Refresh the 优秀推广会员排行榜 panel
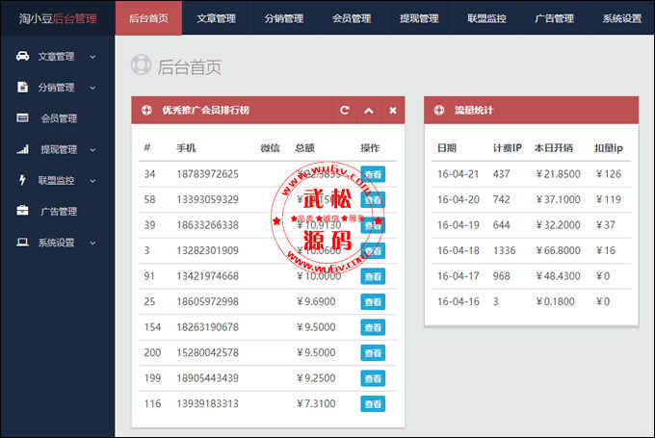This screenshot has width=655, height=438. coord(345,111)
